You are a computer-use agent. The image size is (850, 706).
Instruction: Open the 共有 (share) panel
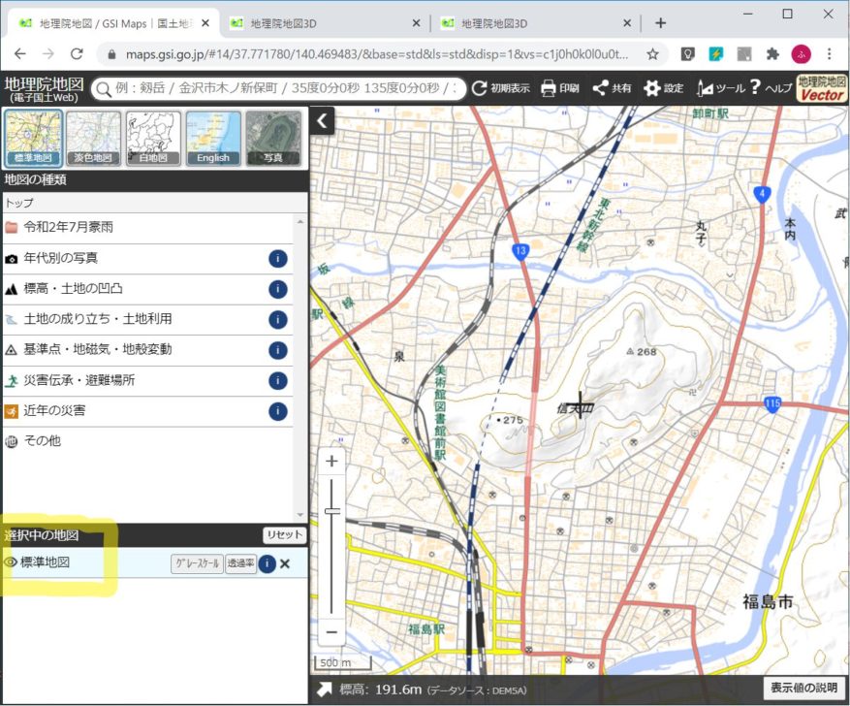(609, 88)
